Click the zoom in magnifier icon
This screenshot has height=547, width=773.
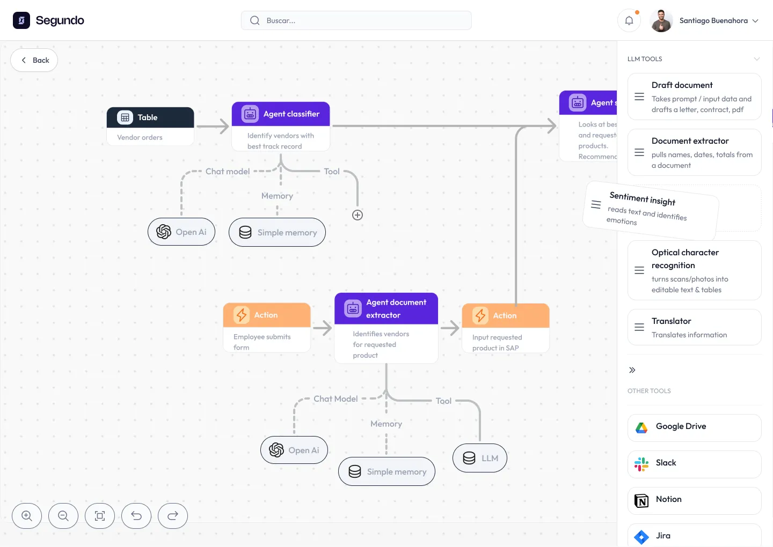(27, 516)
